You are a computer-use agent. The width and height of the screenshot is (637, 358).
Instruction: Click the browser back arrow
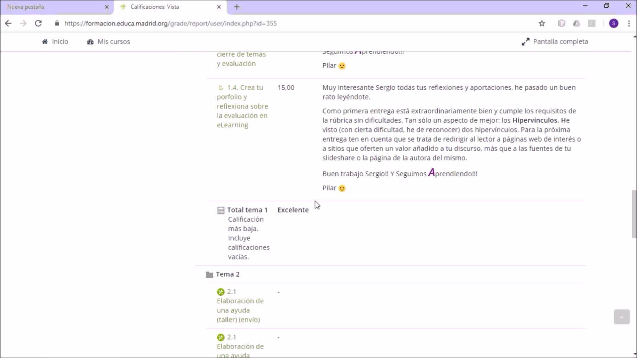click(x=8, y=23)
